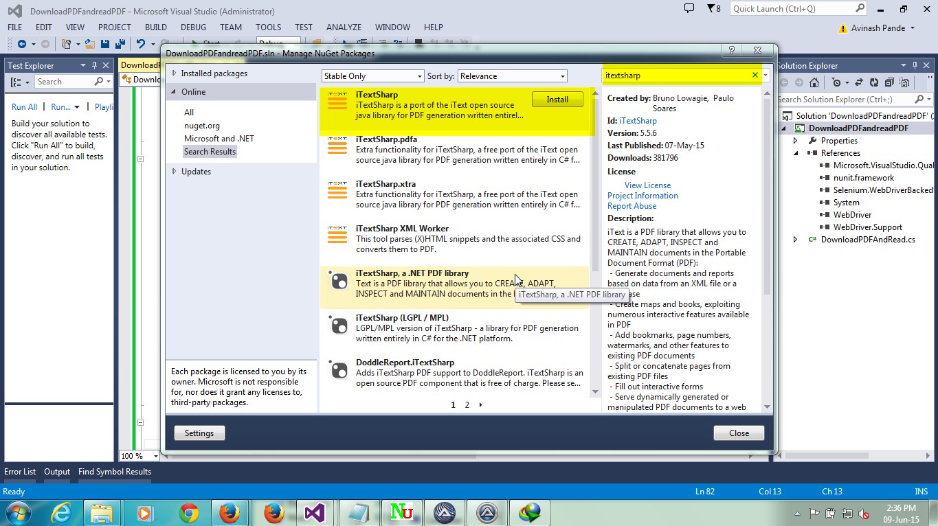938x526 pixels.
Task: Switch to the Error List tab
Action: point(20,472)
